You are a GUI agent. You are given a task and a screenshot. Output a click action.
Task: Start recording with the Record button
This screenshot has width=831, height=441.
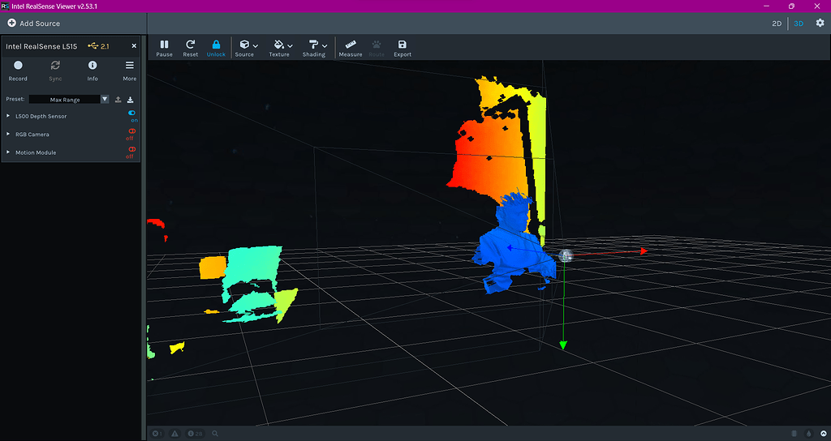pyautogui.click(x=18, y=70)
